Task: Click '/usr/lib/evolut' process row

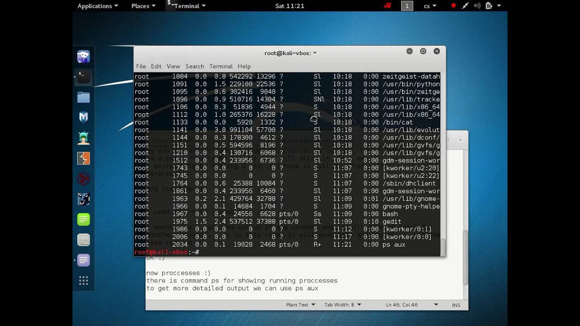Action: (287, 130)
